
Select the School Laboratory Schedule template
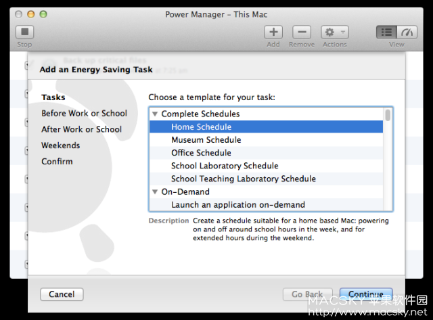(x=266, y=166)
